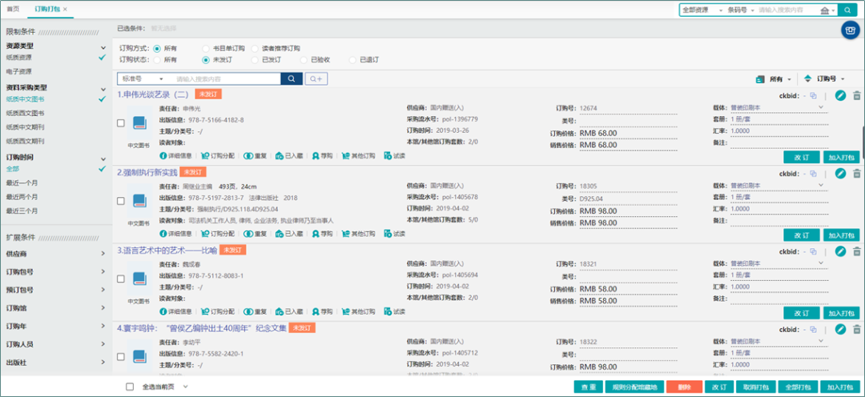Click the red 删除 button
The height and width of the screenshot is (397, 865).
point(684,387)
